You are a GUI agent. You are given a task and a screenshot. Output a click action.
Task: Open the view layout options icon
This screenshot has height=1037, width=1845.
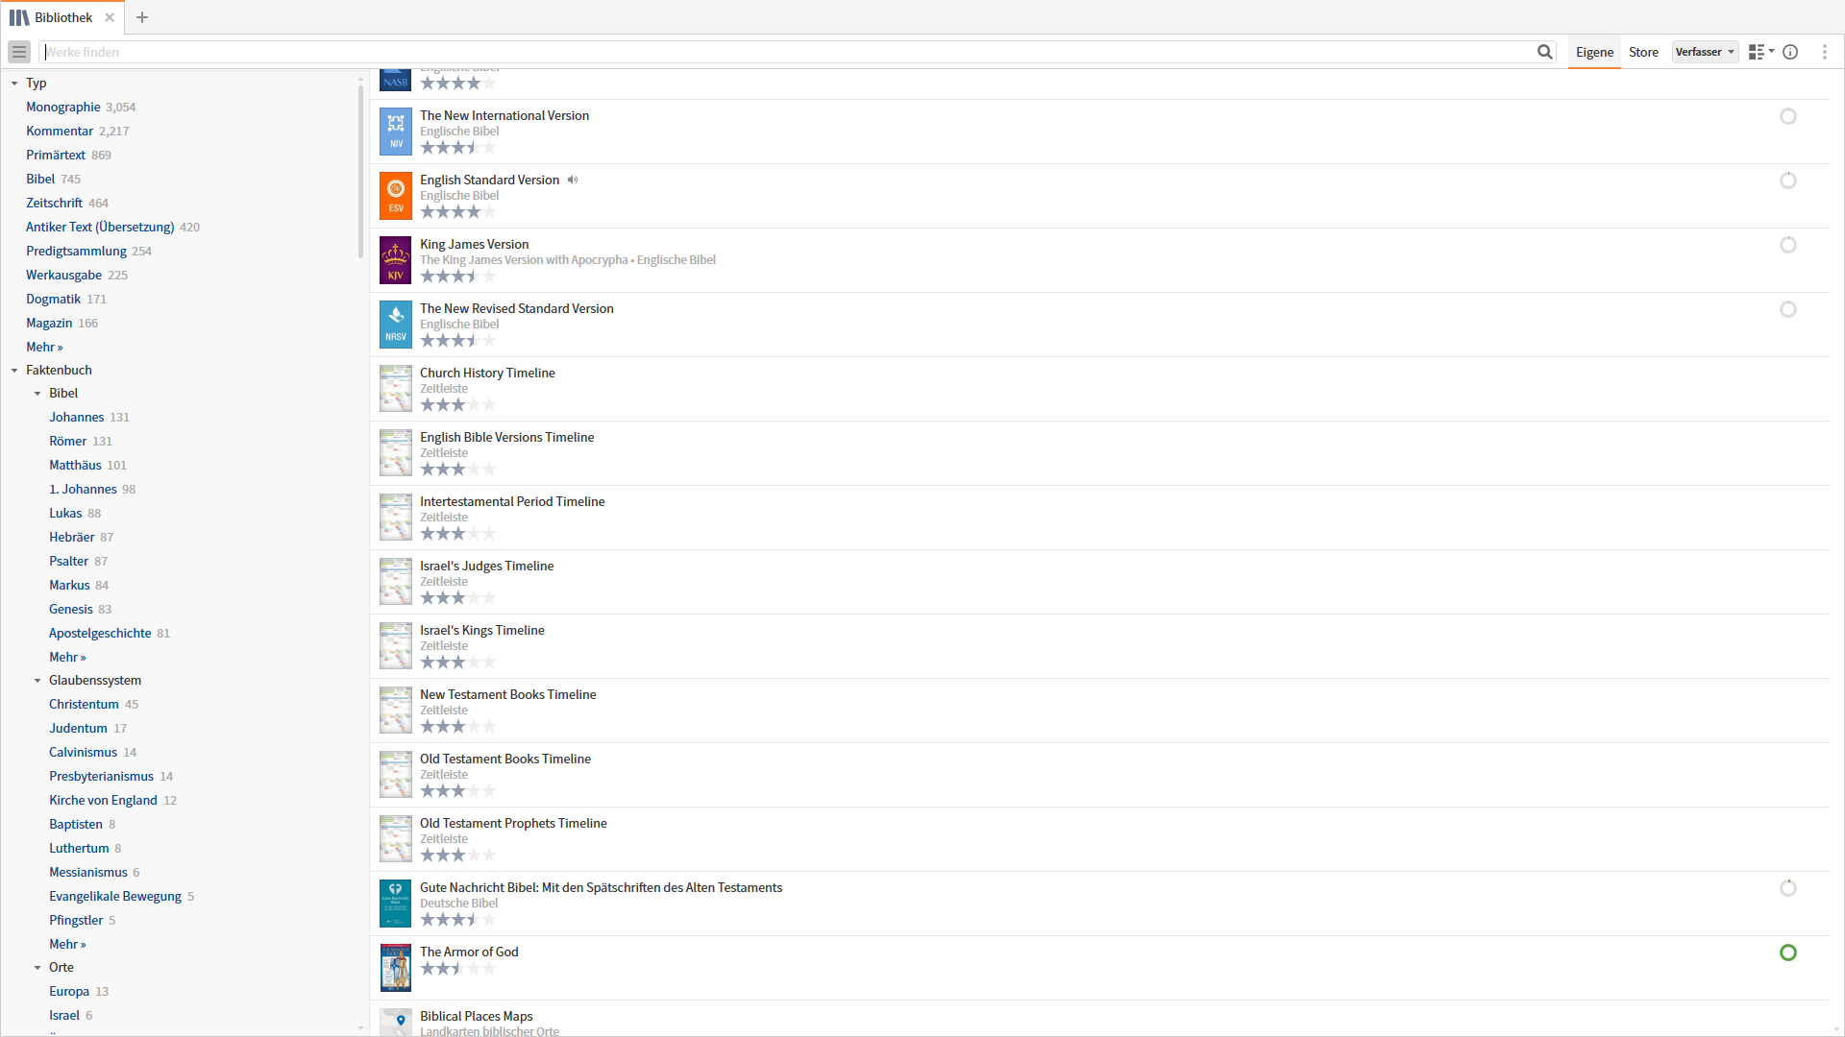[x=1760, y=52]
